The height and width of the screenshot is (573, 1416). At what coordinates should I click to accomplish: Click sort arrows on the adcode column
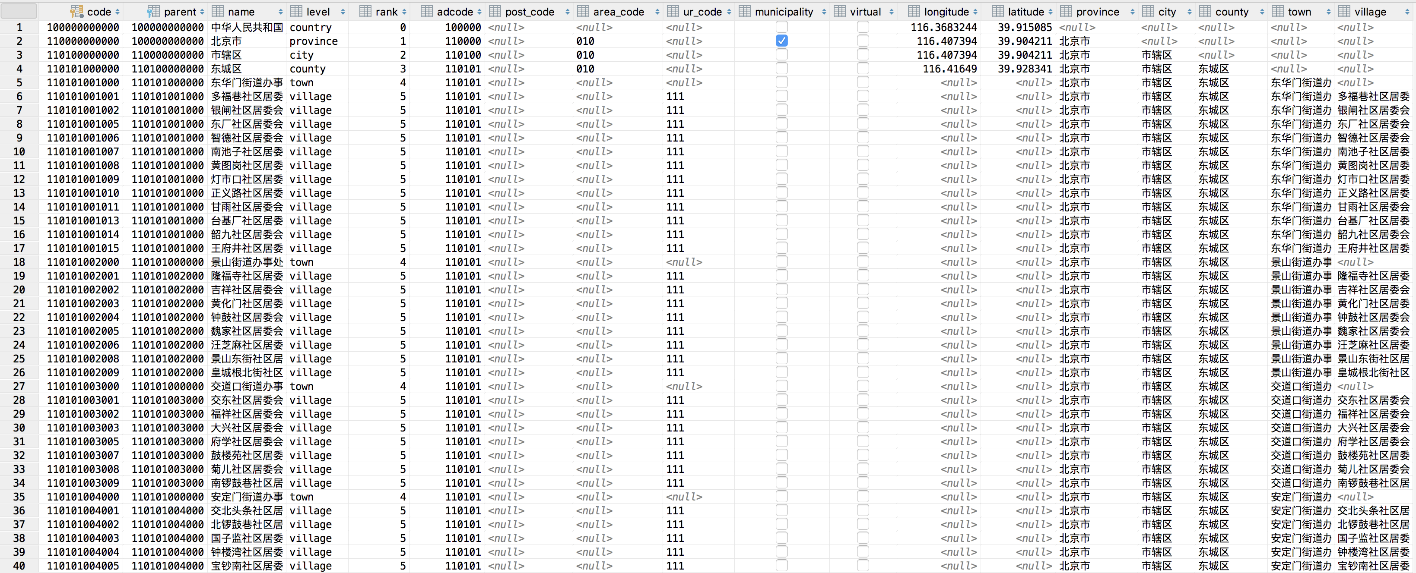point(479,12)
